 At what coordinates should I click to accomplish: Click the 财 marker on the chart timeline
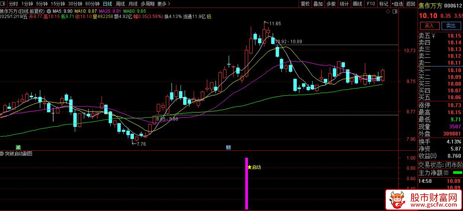coord(228,147)
